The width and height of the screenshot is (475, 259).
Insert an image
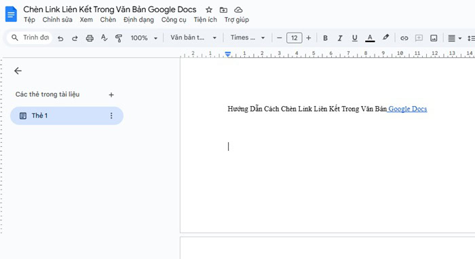pyautogui.click(x=434, y=38)
